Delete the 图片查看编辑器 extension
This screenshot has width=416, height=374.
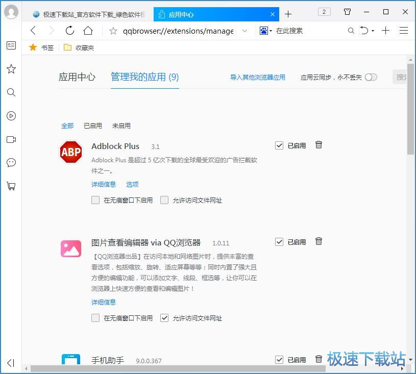(x=319, y=241)
